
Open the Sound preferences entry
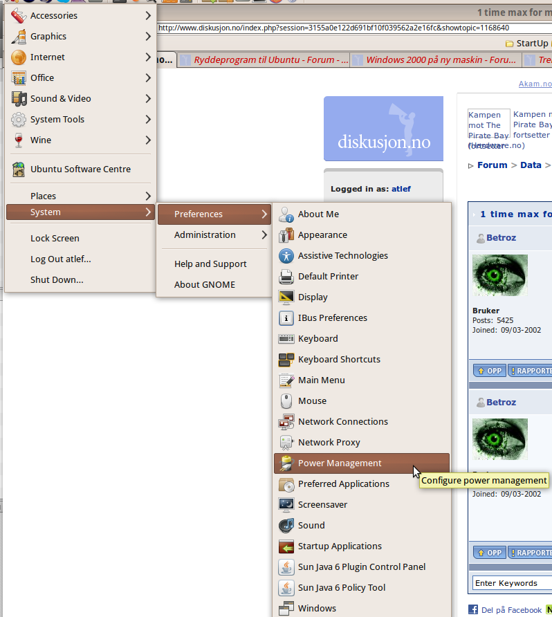tap(362, 526)
